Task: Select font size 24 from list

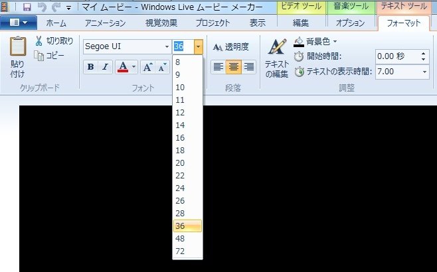Action: coord(187,188)
